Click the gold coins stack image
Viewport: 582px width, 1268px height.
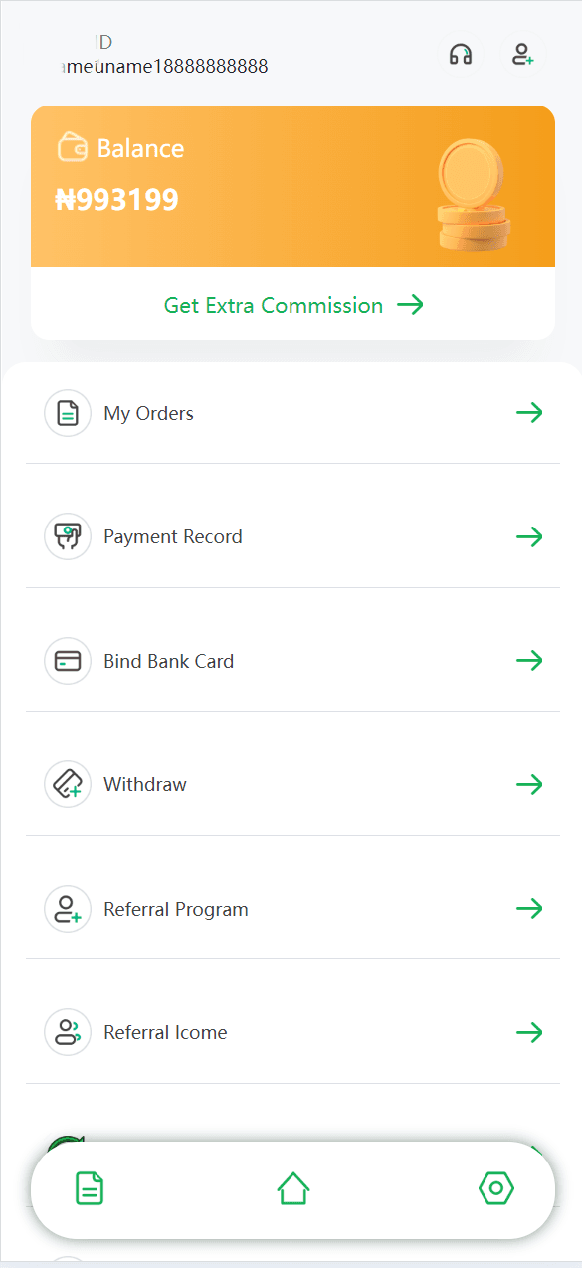tap(474, 194)
